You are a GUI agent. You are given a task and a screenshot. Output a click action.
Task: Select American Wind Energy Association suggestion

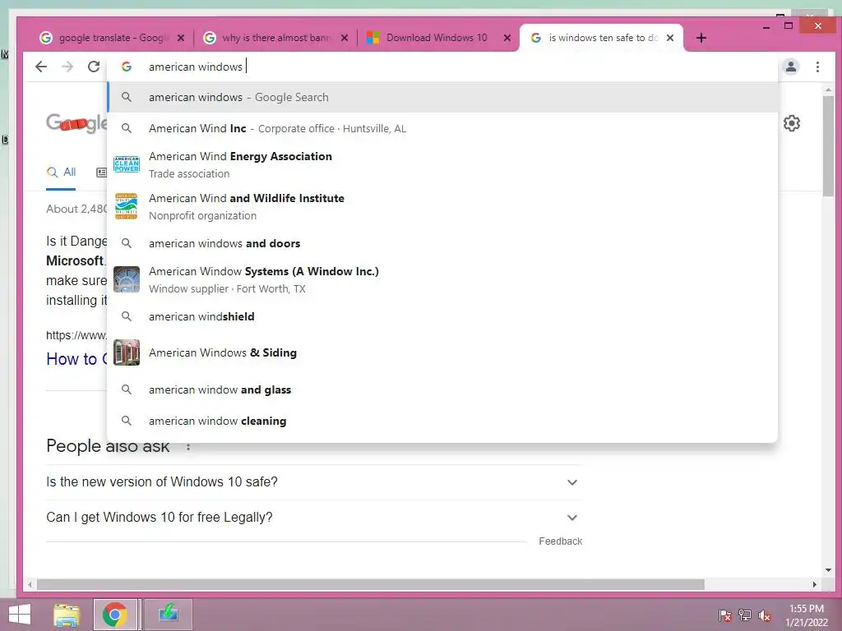443,164
